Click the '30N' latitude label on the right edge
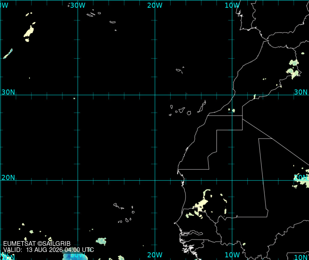 tap(301, 92)
